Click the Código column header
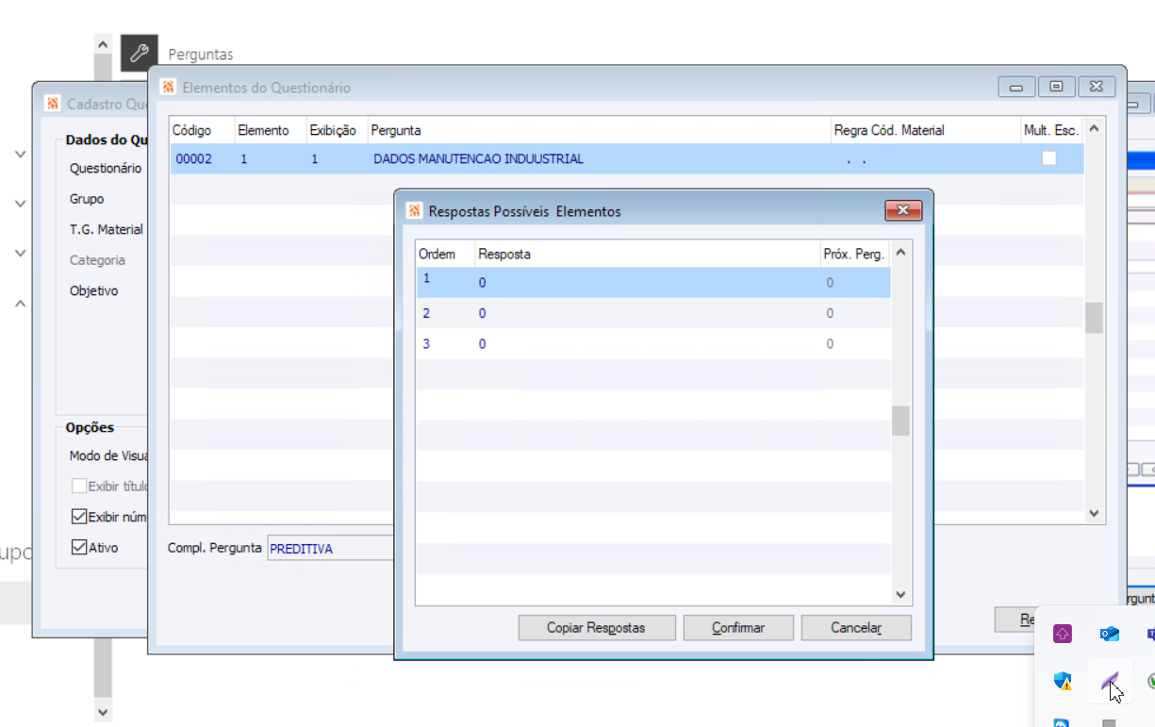Viewport: 1155px width, 727px height. 202,130
